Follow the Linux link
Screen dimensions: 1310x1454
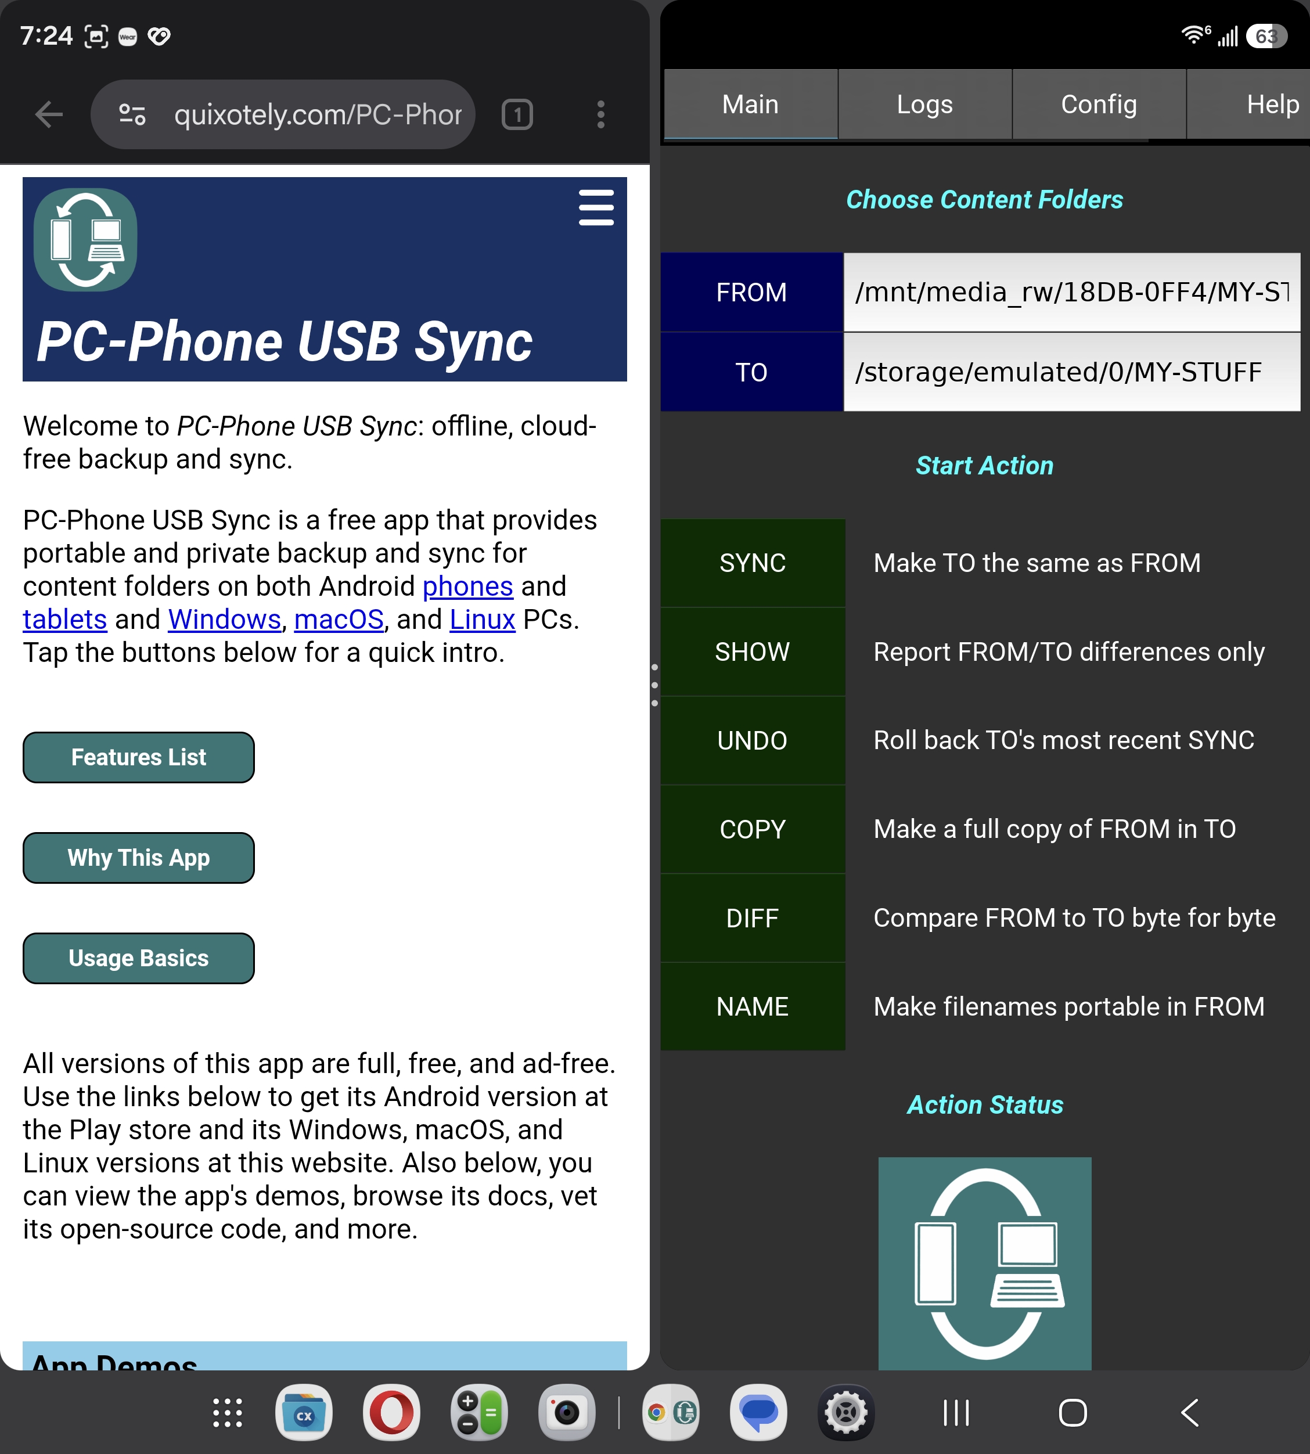[483, 620]
